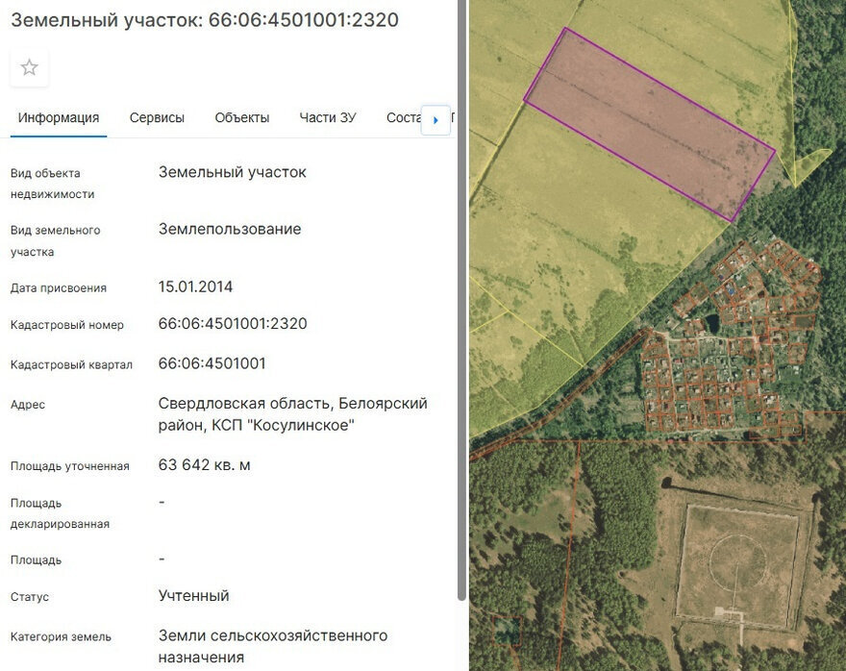Switch to the Сервисы tab
The height and width of the screenshot is (671, 846).
pyautogui.click(x=156, y=117)
